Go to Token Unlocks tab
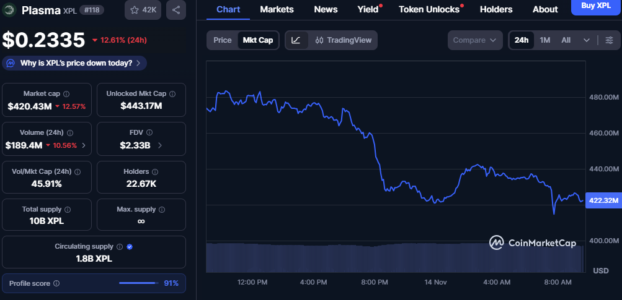Viewport: 622px width, 300px height. tap(429, 9)
